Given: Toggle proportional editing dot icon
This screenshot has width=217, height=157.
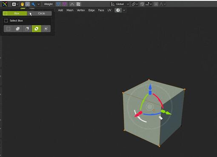Looking at the screenshot, I should coord(156,4).
